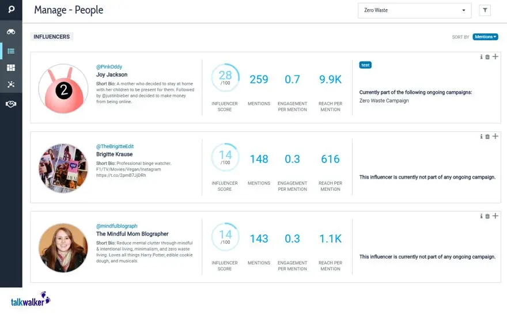Open the dashboard grid icon in sidebar

pos(11,68)
